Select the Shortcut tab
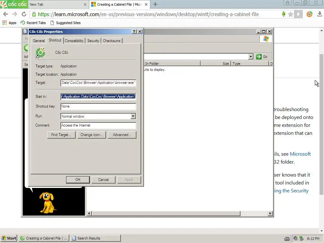 55,40
